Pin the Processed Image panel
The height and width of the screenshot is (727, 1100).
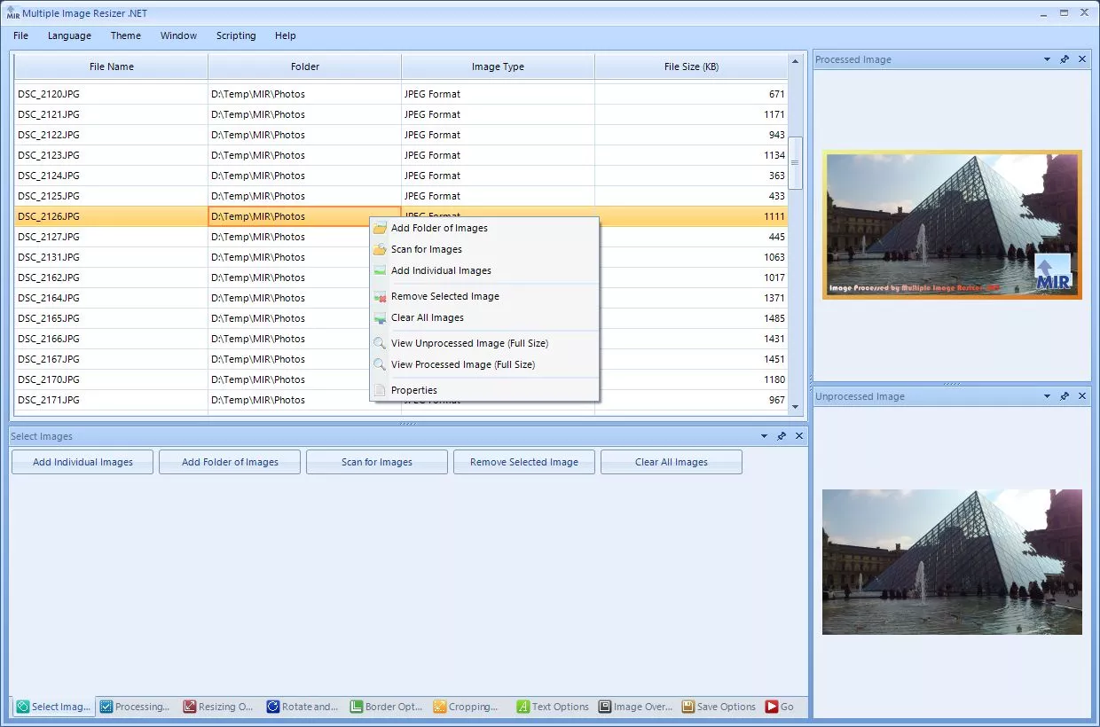pyautogui.click(x=1065, y=59)
